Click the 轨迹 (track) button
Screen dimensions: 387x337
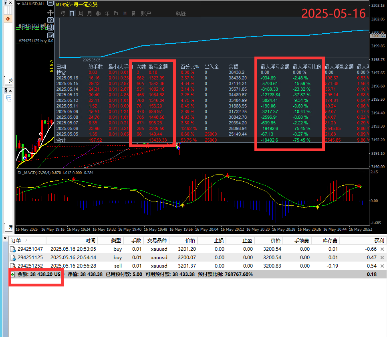click(x=181, y=13)
